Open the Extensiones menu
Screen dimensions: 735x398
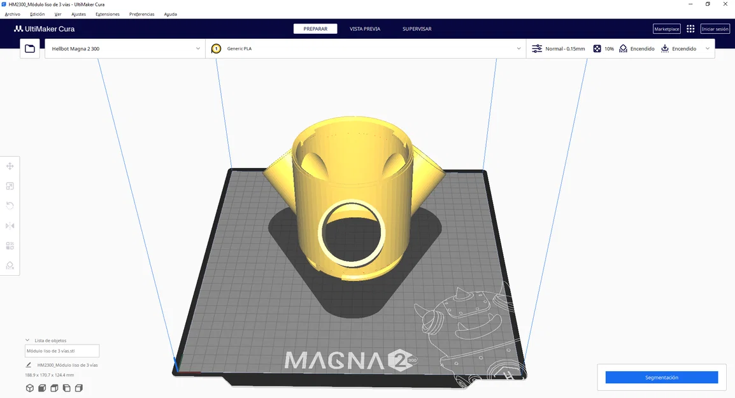coord(108,14)
